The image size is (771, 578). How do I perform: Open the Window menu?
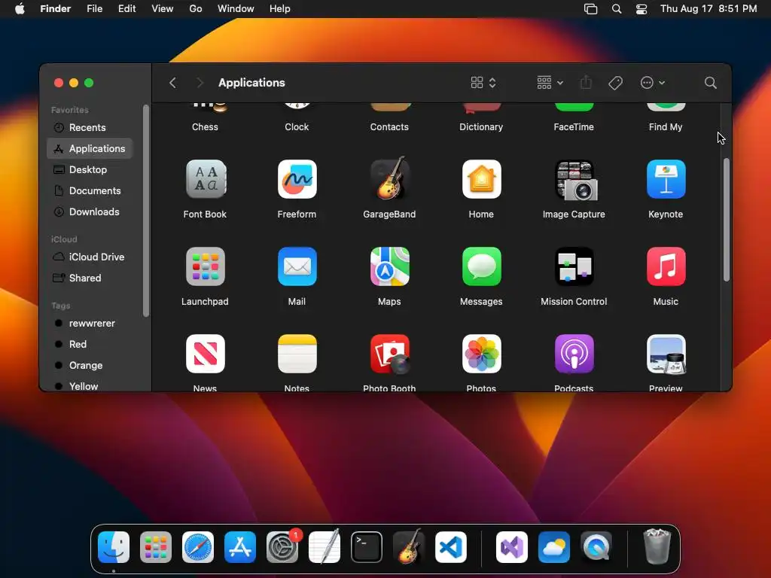(236, 9)
